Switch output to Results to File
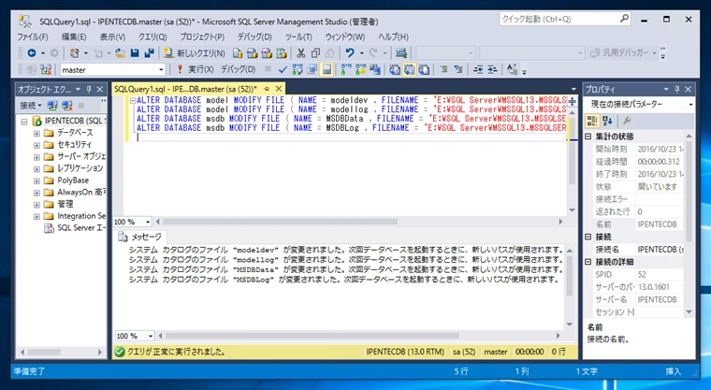This screenshot has height=390, width=711. click(x=424, y=69)
